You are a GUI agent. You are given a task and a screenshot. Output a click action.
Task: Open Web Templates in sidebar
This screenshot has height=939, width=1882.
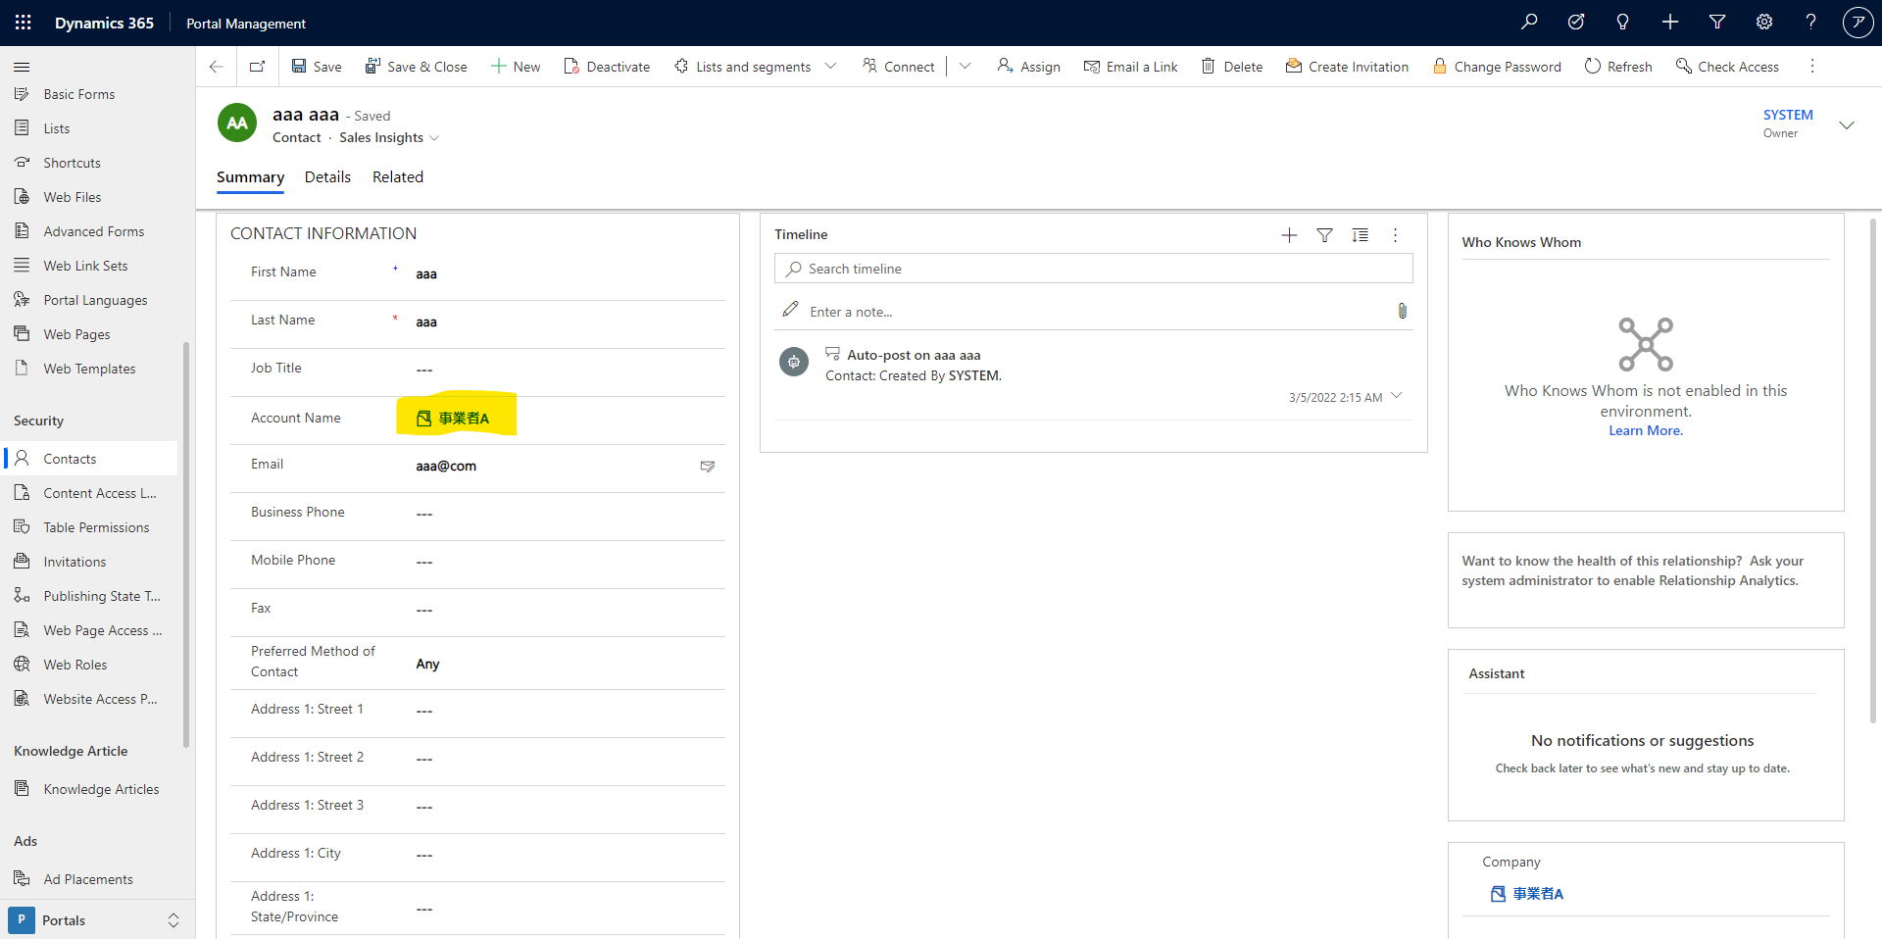point(90,369)
